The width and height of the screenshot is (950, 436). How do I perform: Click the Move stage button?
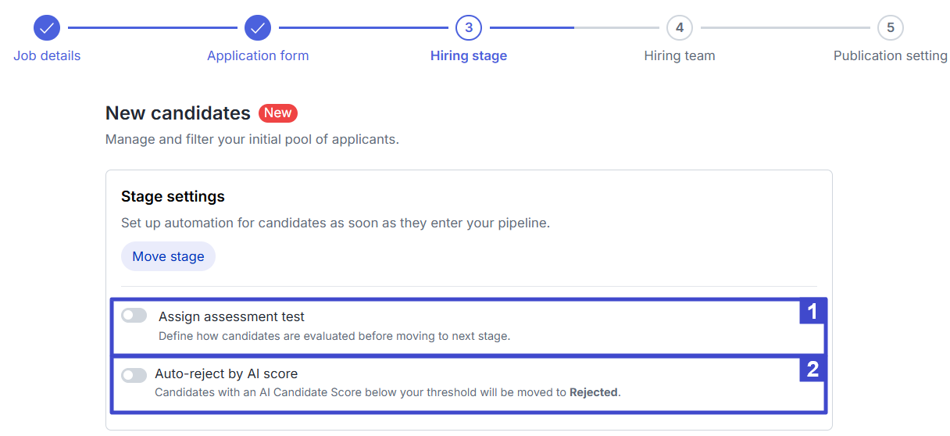click(168, 256)
